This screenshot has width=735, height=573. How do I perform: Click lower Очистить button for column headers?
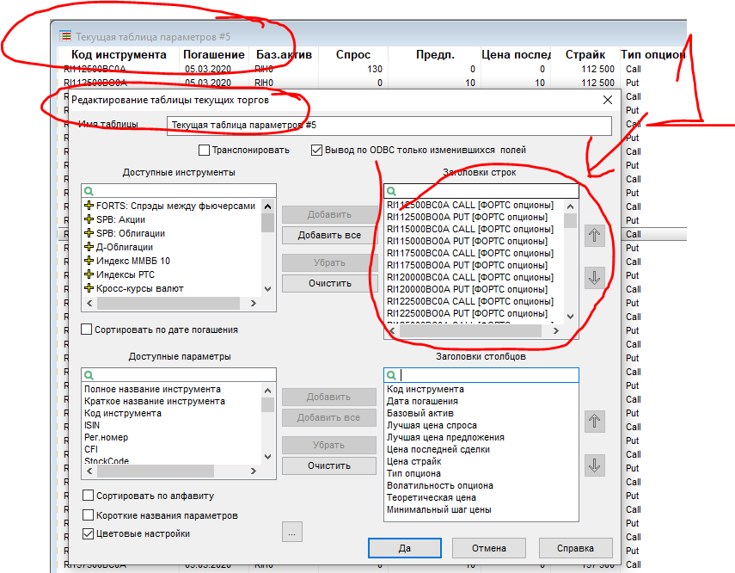click(x=329, y=465)
